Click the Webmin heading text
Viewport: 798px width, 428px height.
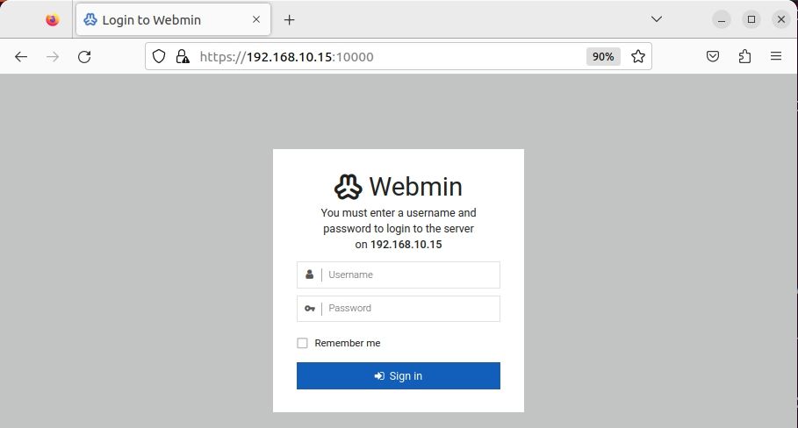[x=416, y=187]
